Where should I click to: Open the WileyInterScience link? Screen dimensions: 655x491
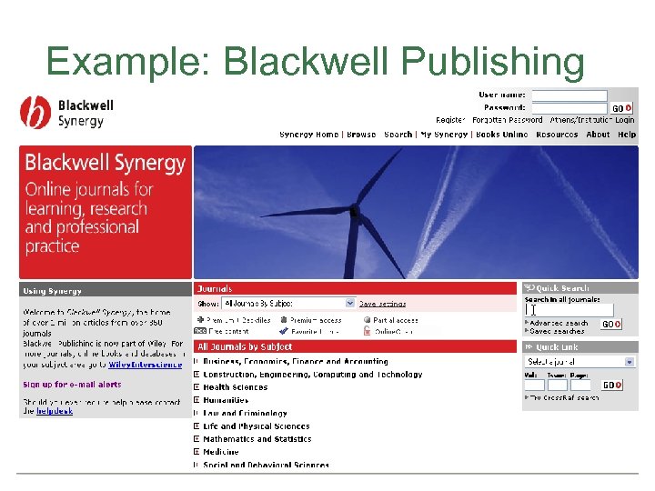tap(145, 365)
